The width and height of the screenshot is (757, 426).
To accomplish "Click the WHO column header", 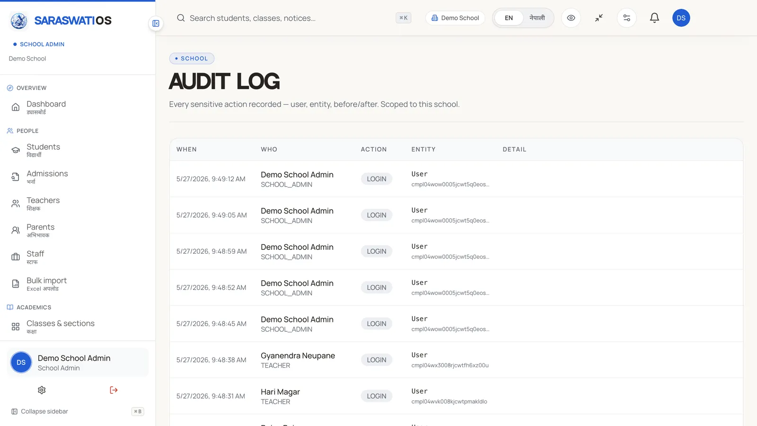I will coord(269,150).
